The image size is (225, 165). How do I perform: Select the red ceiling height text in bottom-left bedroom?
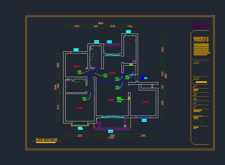[80, 107]
